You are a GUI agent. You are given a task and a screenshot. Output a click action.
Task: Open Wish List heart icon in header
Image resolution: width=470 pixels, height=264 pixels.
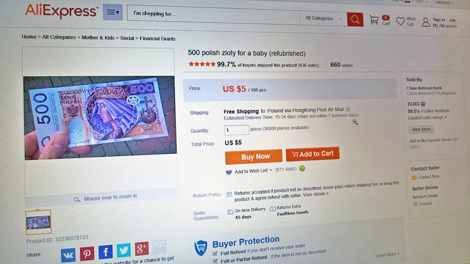400,22
